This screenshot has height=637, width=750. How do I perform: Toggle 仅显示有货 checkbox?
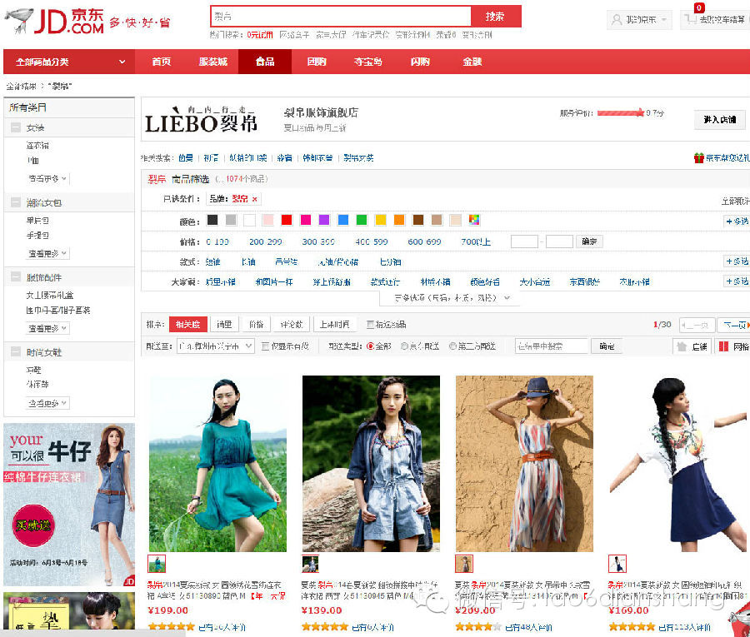(265, 346)
